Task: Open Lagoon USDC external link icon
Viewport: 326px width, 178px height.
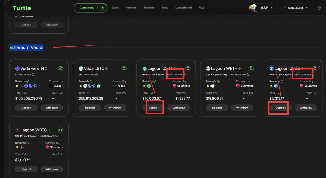Action: point(315,68)
